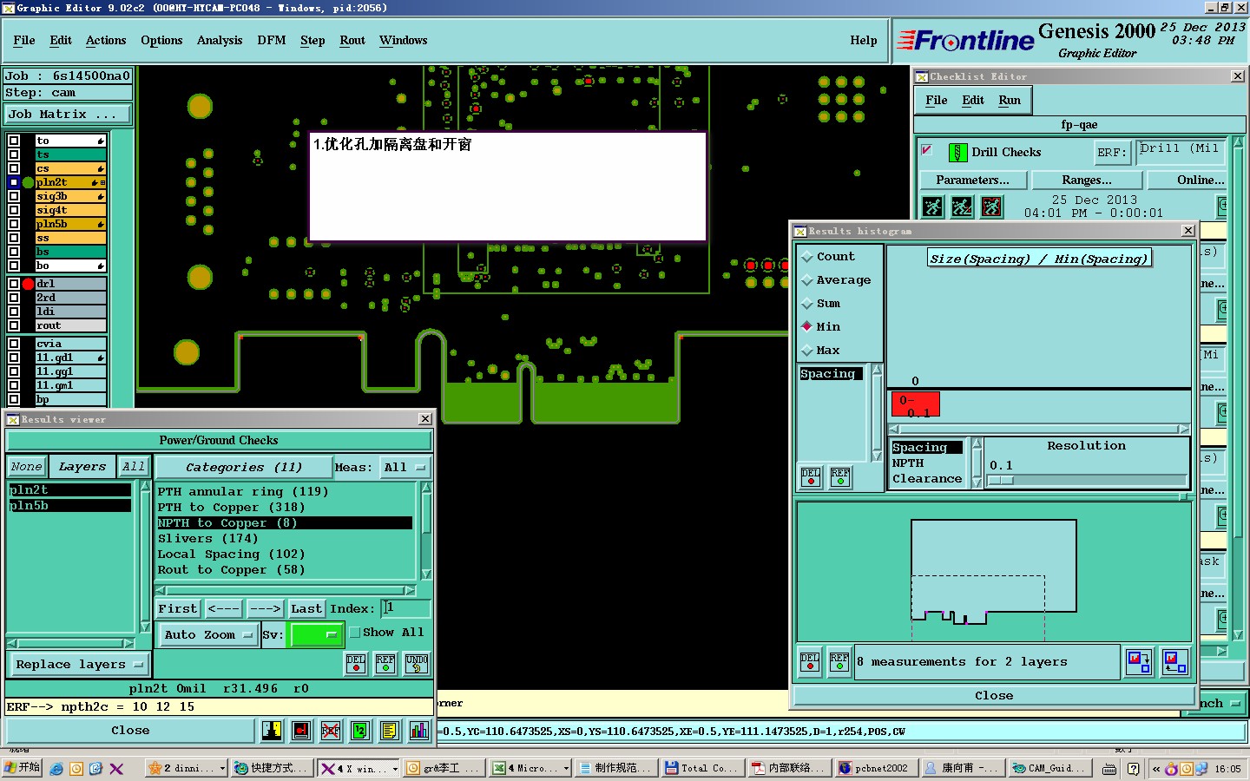This screenshot has width=1250, height=781.
Task: Open the histogram bar-chart icon
Action: [419, 731]
